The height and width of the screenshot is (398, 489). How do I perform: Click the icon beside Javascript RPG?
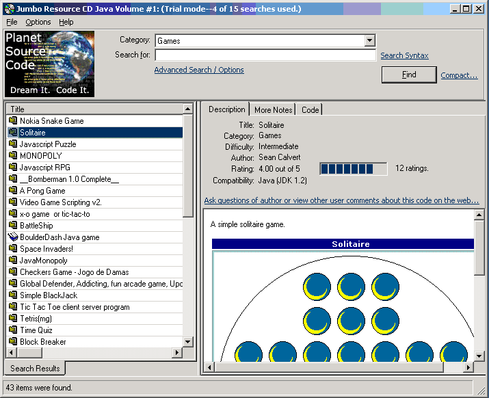tap(13, 167)
